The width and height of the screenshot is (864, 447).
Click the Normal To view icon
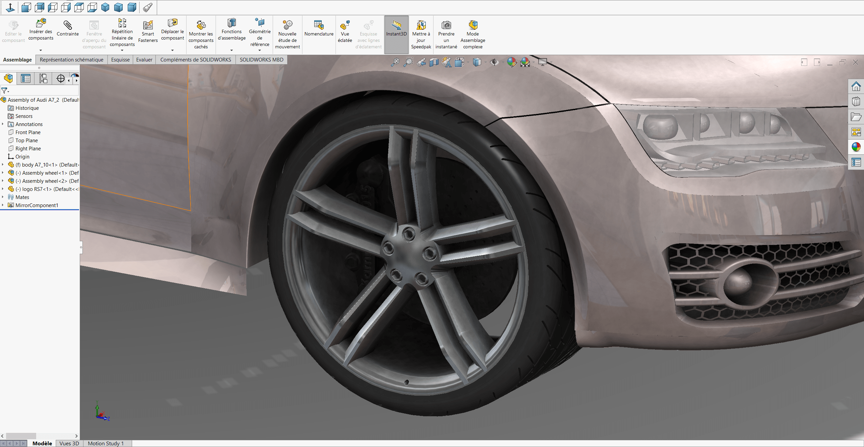10,7
